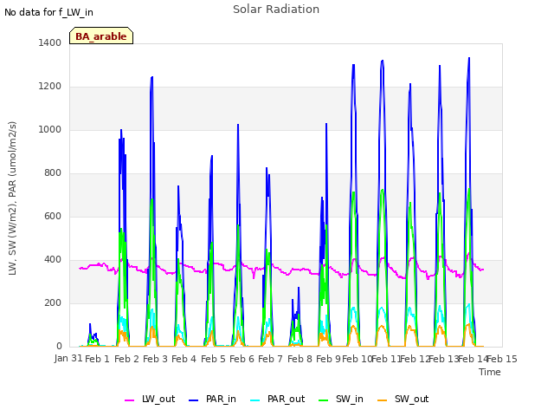Select the PAR_in legend label

click(221, 399)
